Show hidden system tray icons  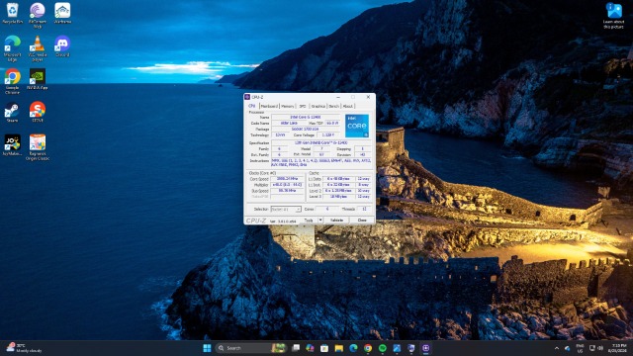click(557, 348)
